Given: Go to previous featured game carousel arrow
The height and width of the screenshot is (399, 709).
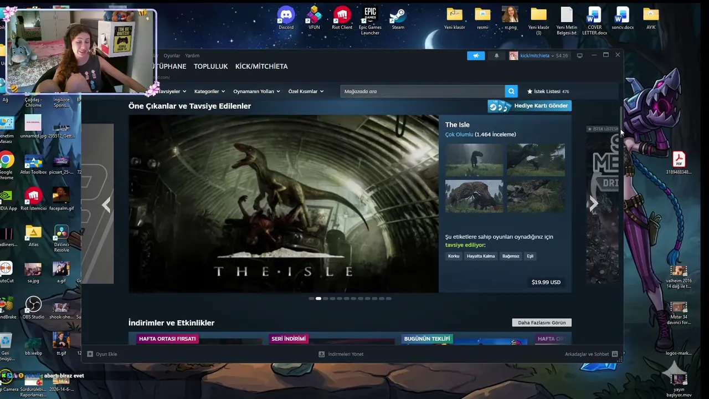Looking at the screenshot, I should click(x=106, y=205).
